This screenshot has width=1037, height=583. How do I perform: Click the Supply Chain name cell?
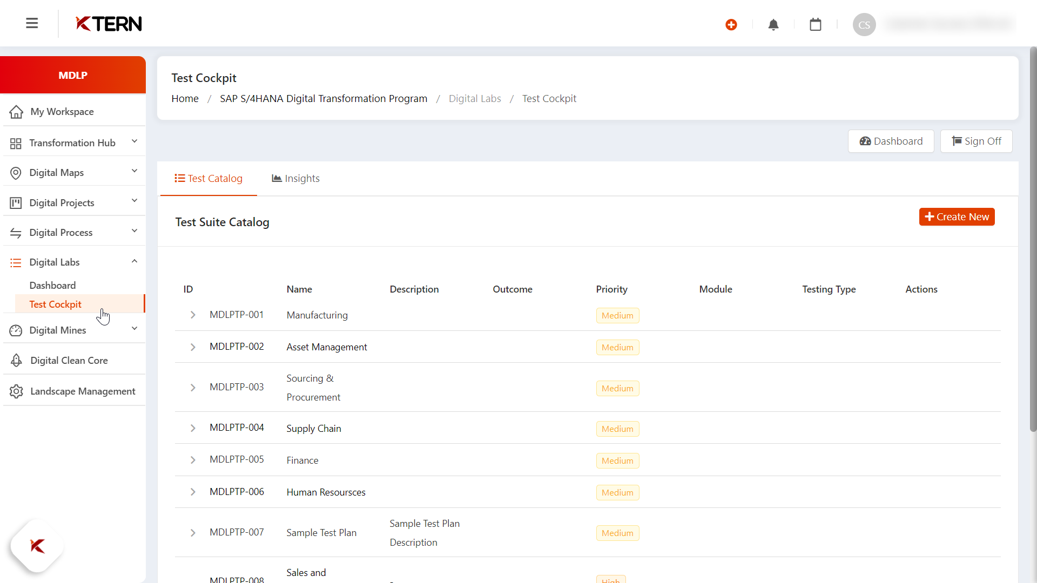[x=314, y=429]
